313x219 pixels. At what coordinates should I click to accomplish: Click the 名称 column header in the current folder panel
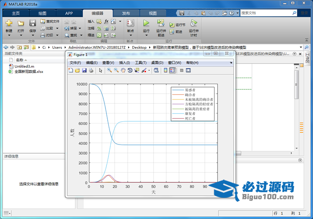point(20,60)
